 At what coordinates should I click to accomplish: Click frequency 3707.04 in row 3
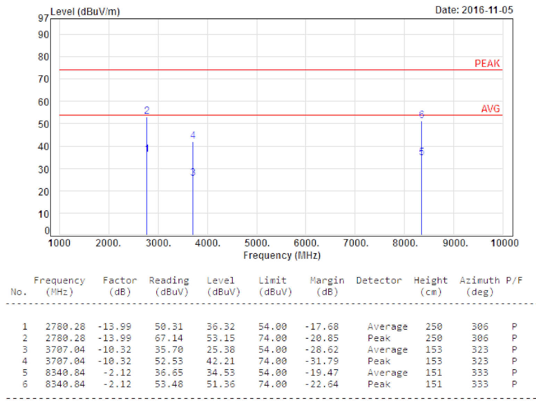[65, 349]
